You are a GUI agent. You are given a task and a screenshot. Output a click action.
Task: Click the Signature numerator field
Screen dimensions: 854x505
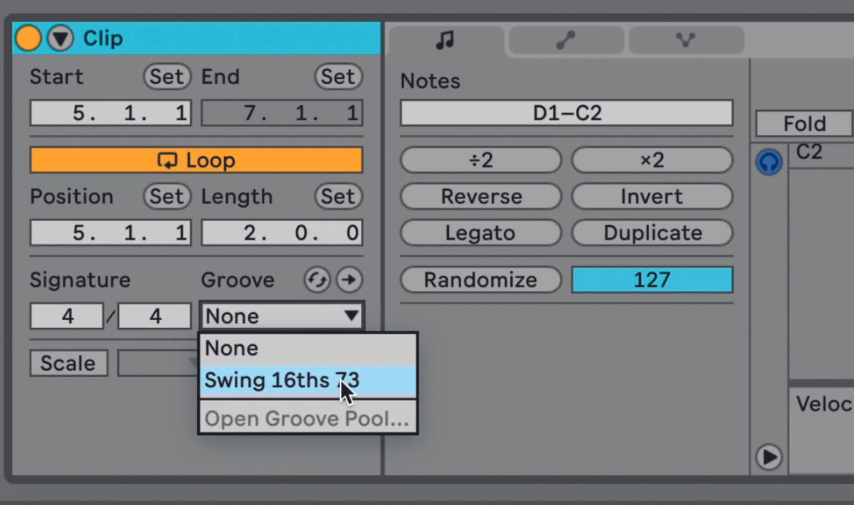67,316
